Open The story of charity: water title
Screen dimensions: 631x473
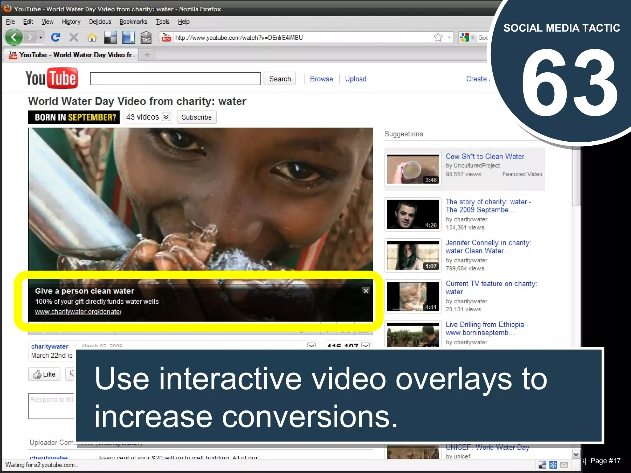click(x=488, y=206)
